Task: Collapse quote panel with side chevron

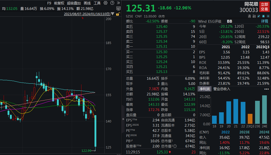Action: coord(123,119)
